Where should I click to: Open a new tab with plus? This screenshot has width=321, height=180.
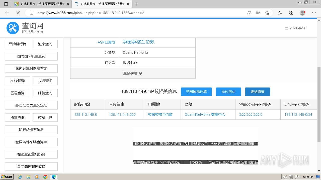(x=136, y=4)
